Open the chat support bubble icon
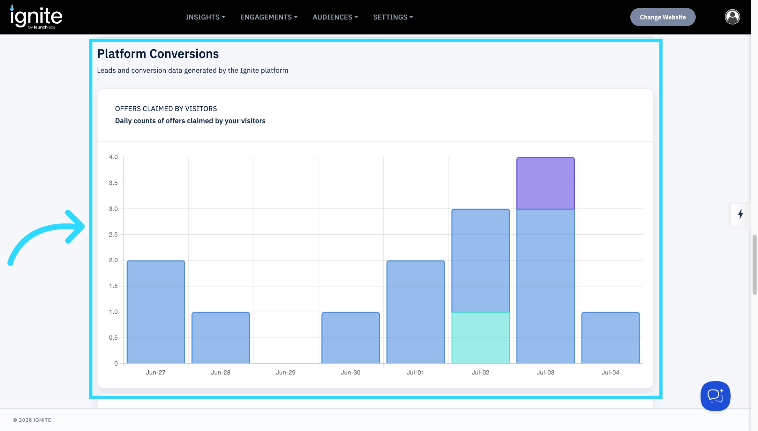Screen dimensions: 758x431 (715, 396)
